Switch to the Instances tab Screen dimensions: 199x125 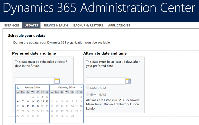11,25
